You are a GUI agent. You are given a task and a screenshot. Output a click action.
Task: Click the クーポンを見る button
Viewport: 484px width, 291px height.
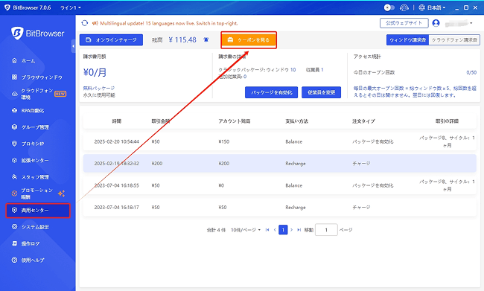click(249, 39)
